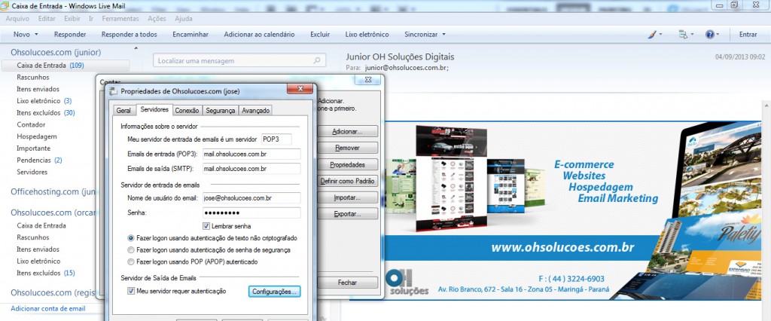Screen dimensions: 771x321
Task: Click the Configurações... button
Action: (275, 291)
